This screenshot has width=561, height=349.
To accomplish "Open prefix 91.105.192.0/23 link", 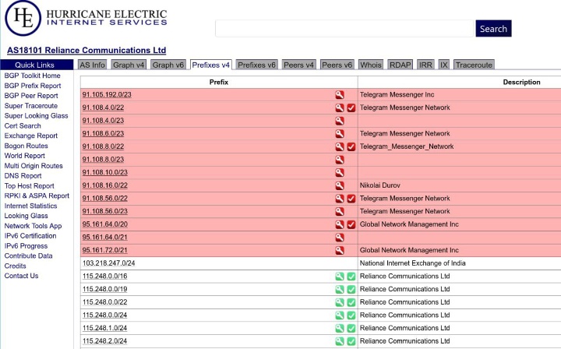I will (107, 95).
